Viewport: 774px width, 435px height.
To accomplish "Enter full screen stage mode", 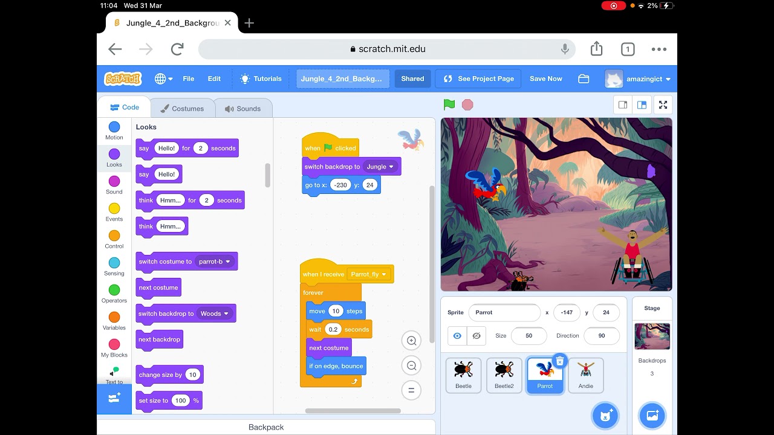I will click(663, 105).
